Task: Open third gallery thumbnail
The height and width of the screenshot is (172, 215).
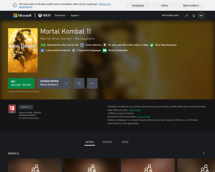Action: (x=148, y=165)
